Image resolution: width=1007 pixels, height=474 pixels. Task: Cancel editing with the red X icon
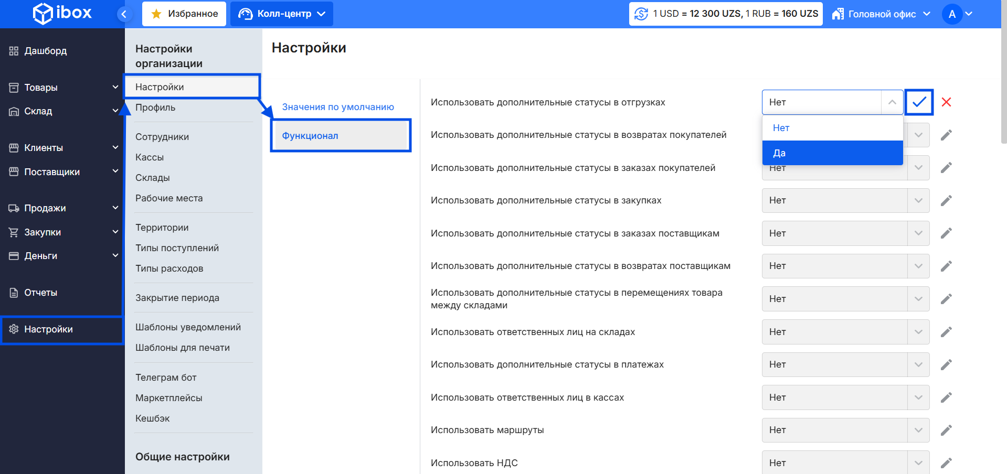[x=946, y=102]
